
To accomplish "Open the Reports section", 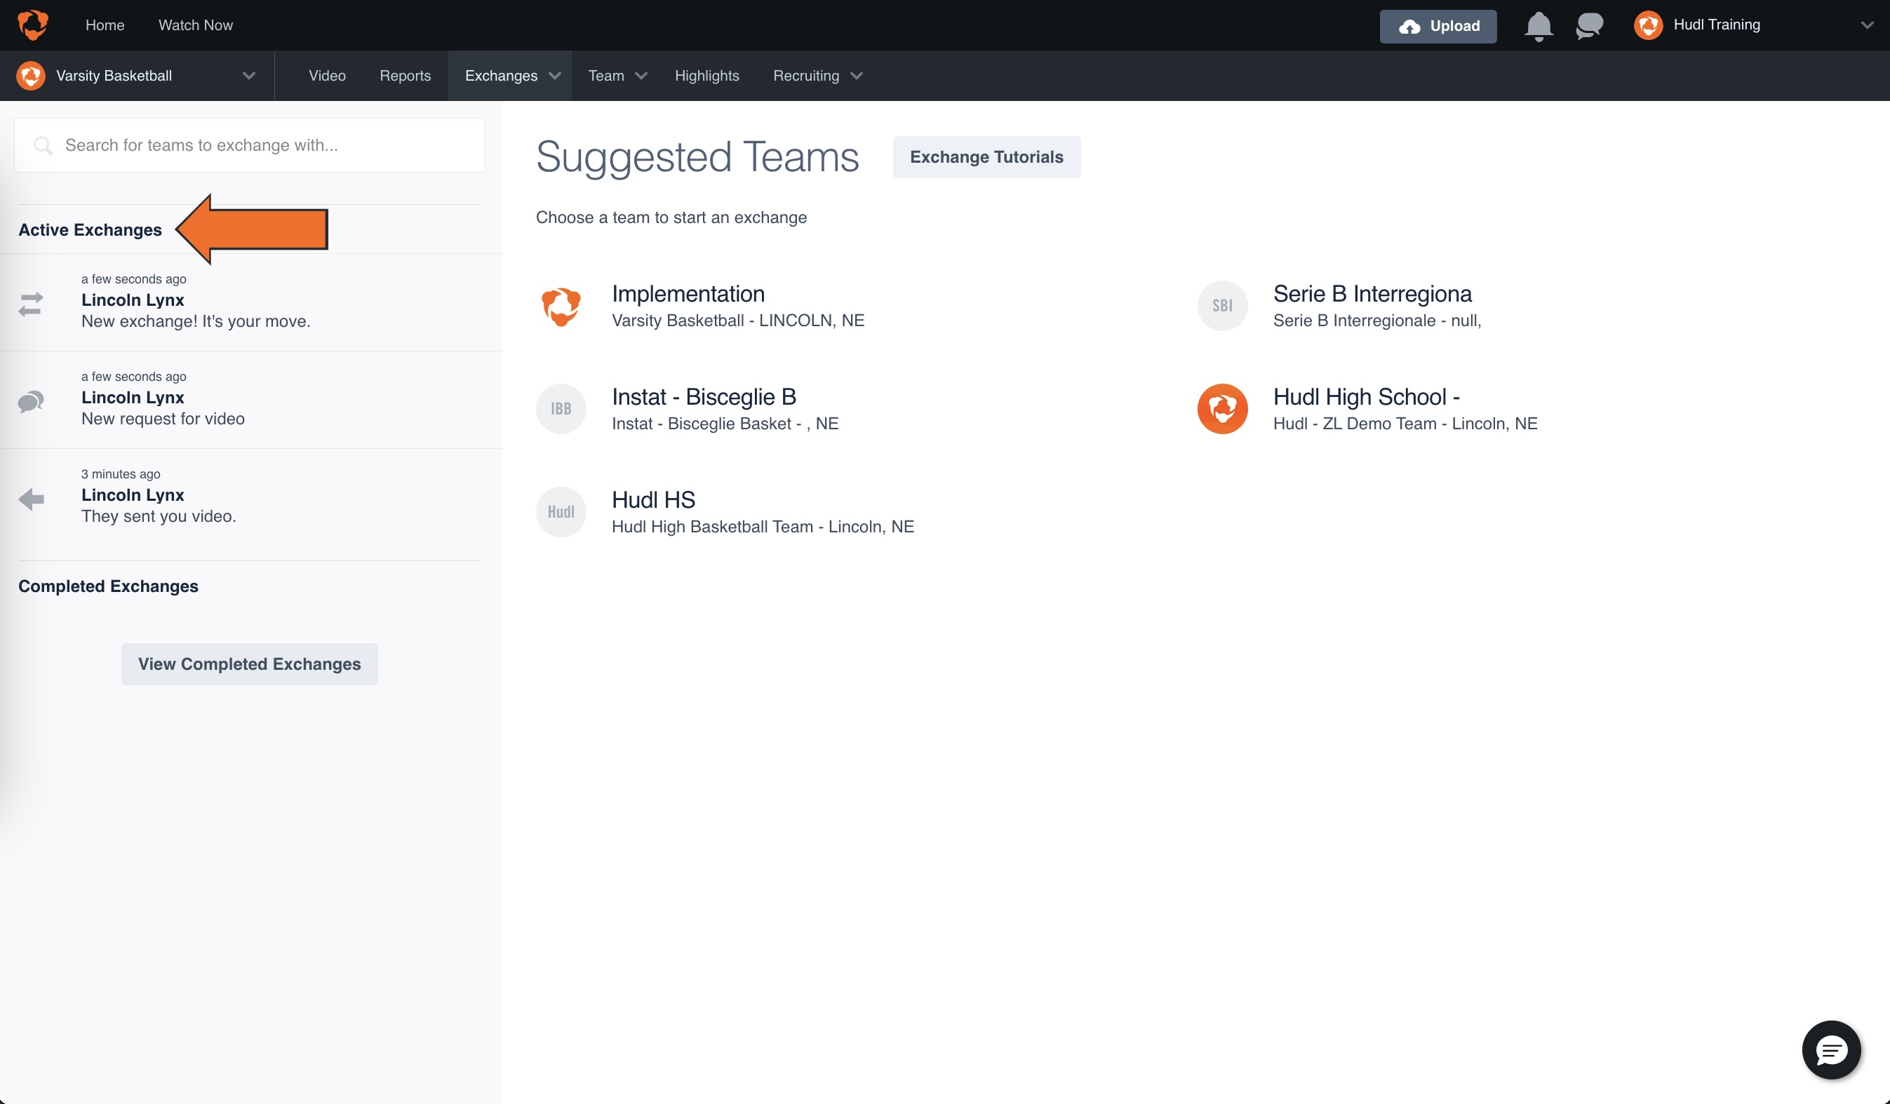I will [405, 75].
